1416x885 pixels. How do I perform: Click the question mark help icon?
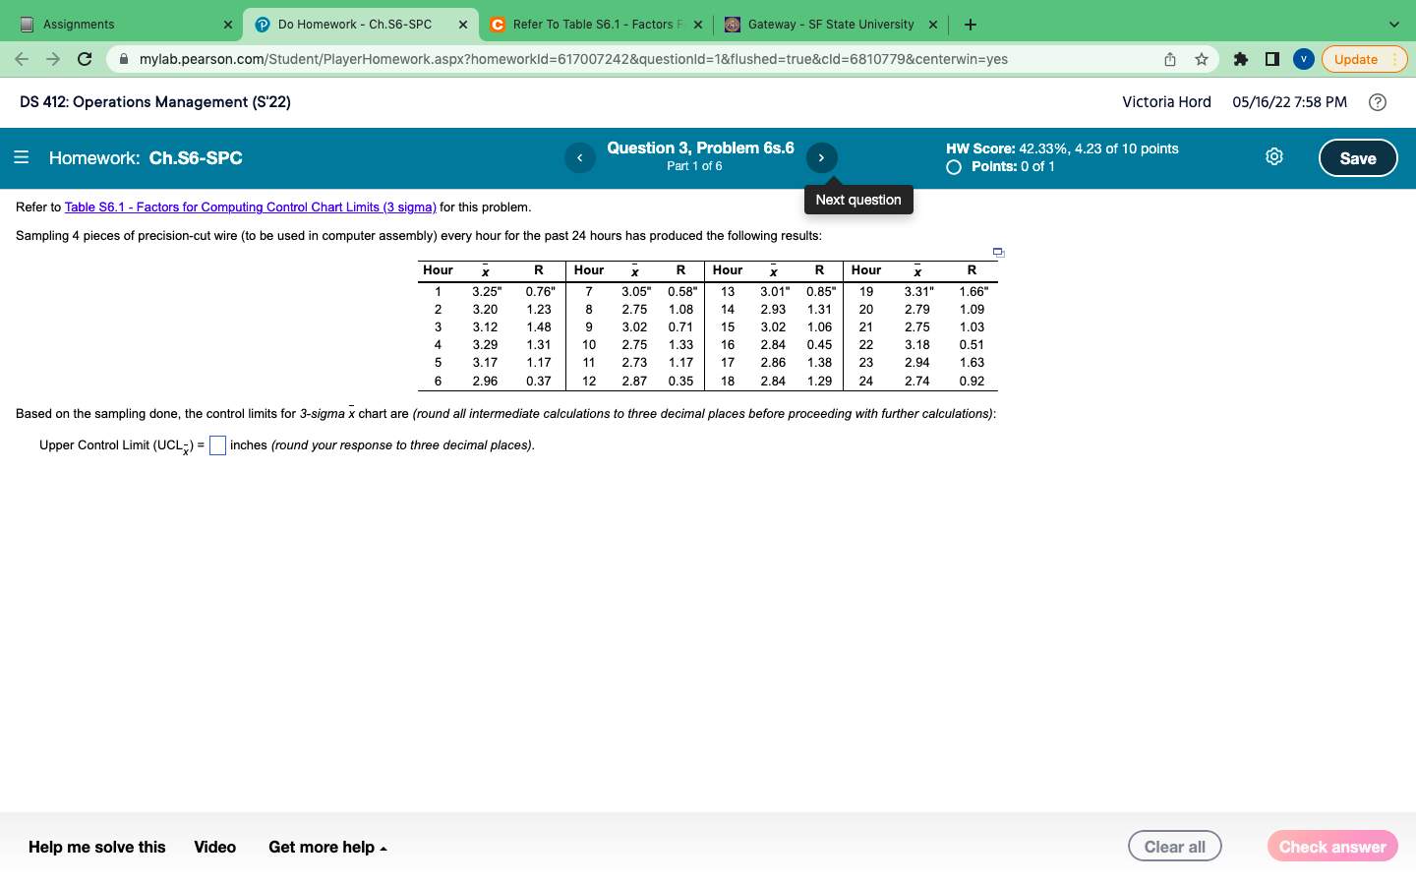coord(1377,101)
